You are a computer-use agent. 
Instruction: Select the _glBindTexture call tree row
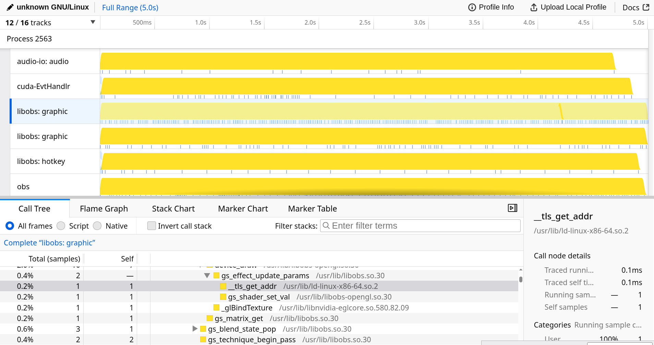259,308
